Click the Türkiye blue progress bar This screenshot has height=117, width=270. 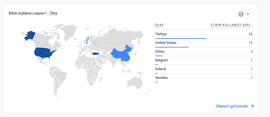coord(181,38)
